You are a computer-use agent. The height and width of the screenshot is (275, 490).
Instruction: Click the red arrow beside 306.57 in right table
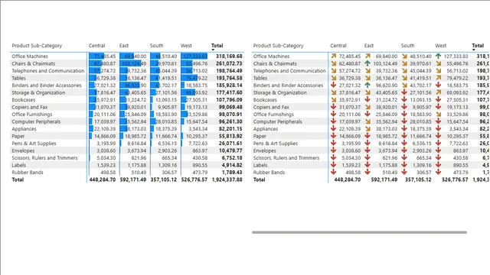coord(404,172)
